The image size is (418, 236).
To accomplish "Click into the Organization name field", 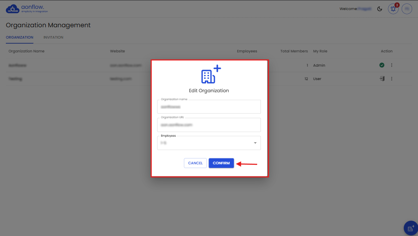I will tap(209, 107).
